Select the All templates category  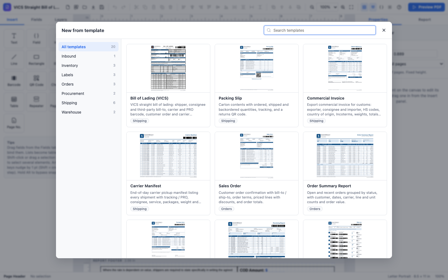[88, 47]
